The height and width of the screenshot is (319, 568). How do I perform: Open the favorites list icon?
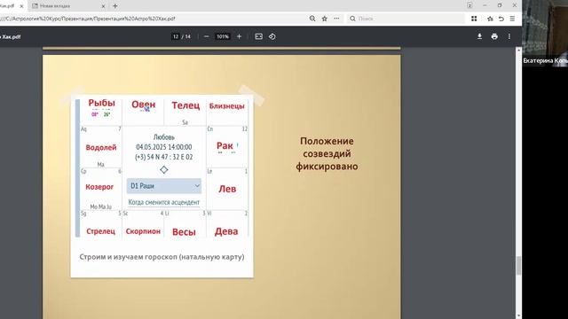point(490,19)
